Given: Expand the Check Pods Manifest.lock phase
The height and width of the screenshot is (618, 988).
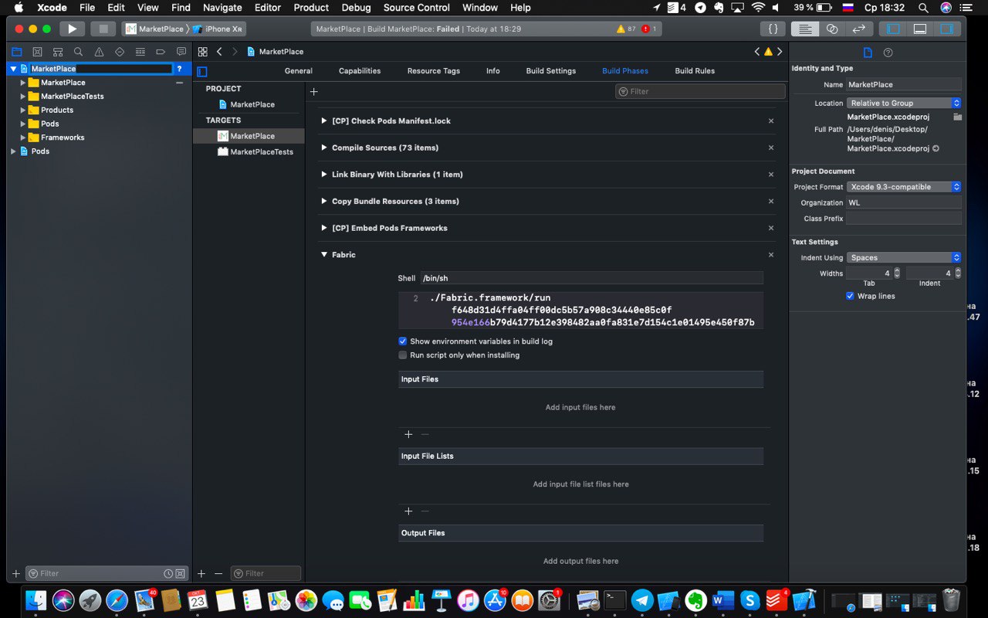Looking at the screenshot, I should (x=324, y=121).
